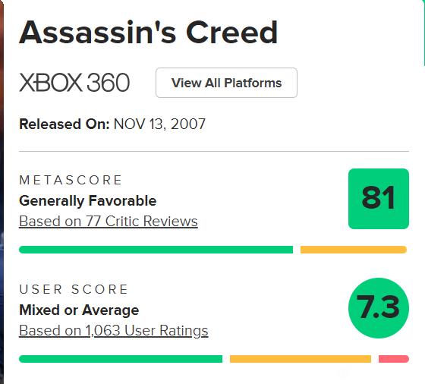This screenshot has width=425, height=384.
Task: Click the View All Platforms button
Action: coord(226,83)
